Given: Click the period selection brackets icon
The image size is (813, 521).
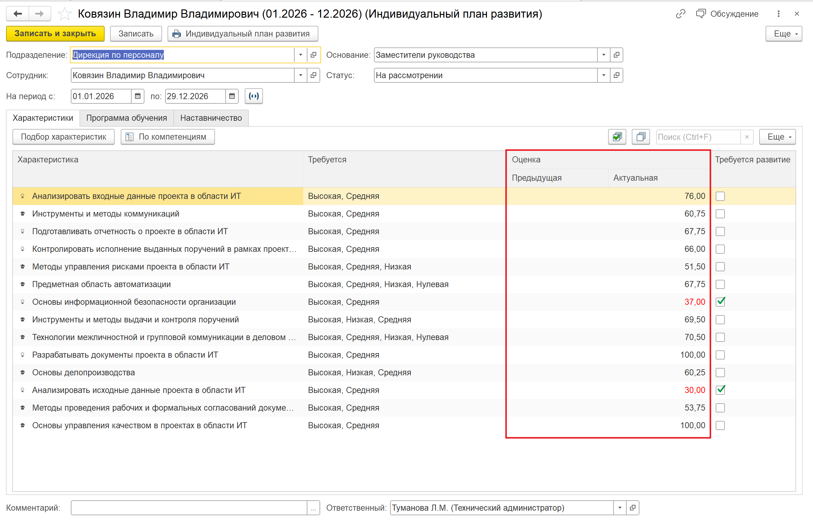Looking at the screenshot, I should coord(254,96).
